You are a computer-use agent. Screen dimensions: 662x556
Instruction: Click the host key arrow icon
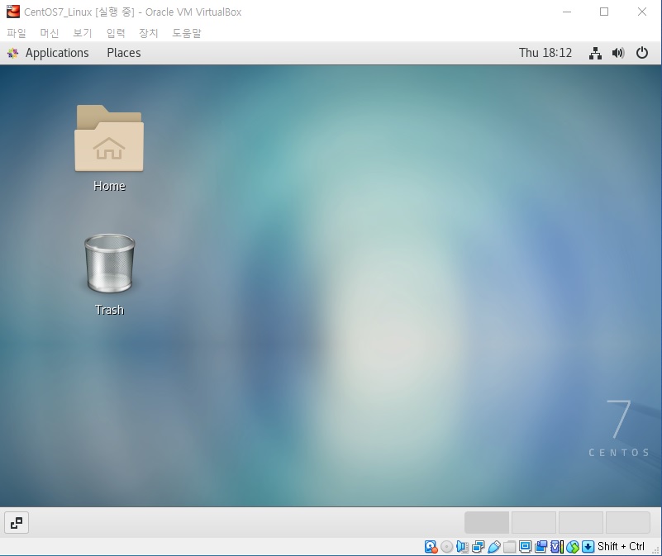[x=588, y=547]
